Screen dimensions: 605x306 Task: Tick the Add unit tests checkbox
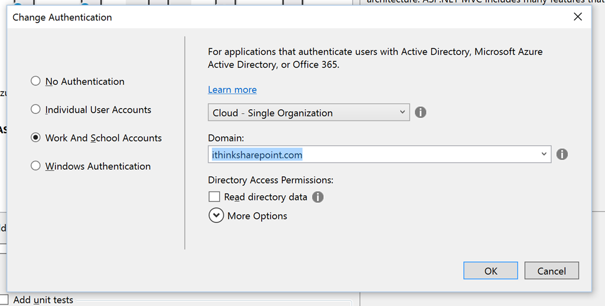(x=5, y=300)
